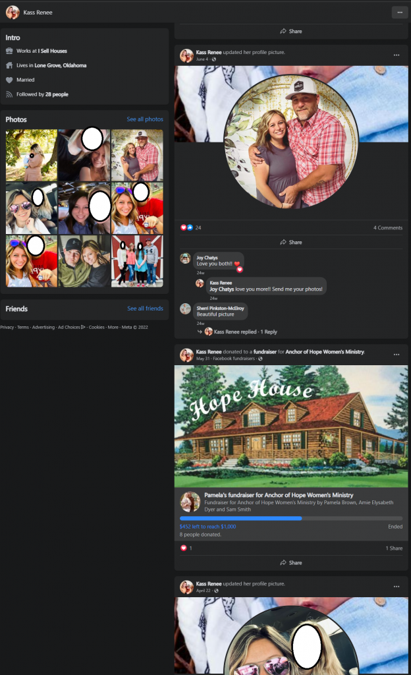View the 4 Comments on profile picture
The width and height of the screenshot is (411, 675).
click(x=388, y=227)
